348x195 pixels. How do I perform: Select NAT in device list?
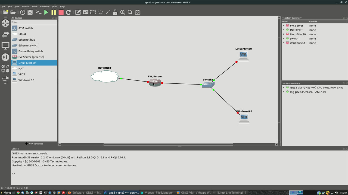(34, 69)
